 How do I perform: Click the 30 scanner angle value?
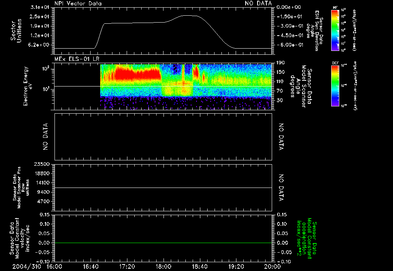click(280, 100)
